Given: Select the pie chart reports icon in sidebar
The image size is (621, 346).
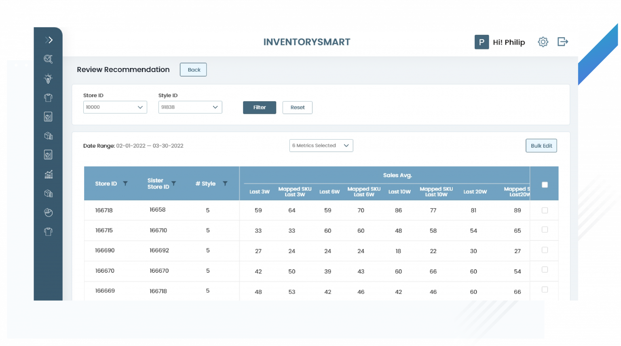Looking at the screenshot, I should coord(48,212).
